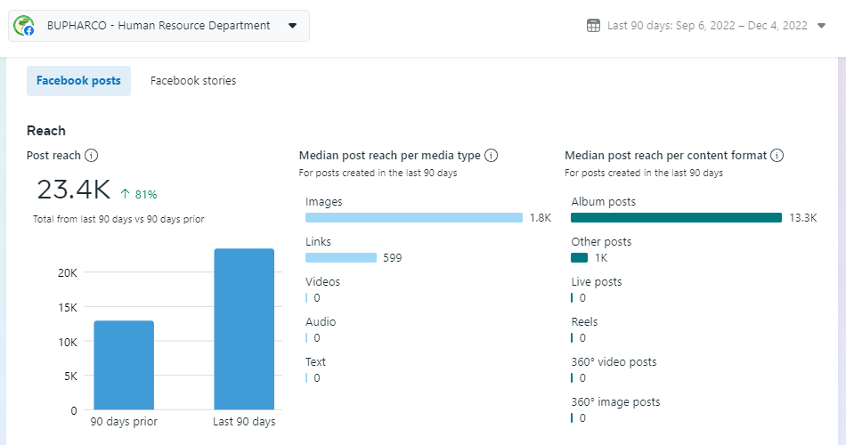The width and height of the screenshot is (846, 445).
Task: Switch to the Facebook stories tab
Action: [193, 81]
